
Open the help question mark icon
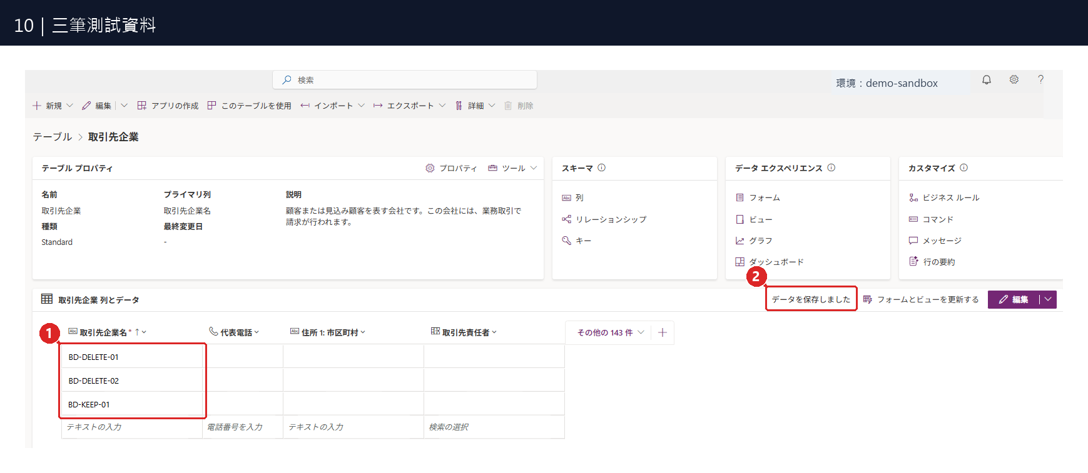(1041, 80)
